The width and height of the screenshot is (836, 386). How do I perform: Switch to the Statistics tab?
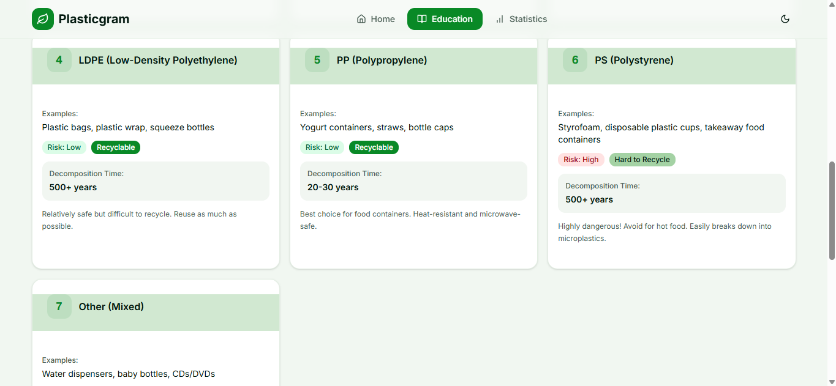coord(521,19)
